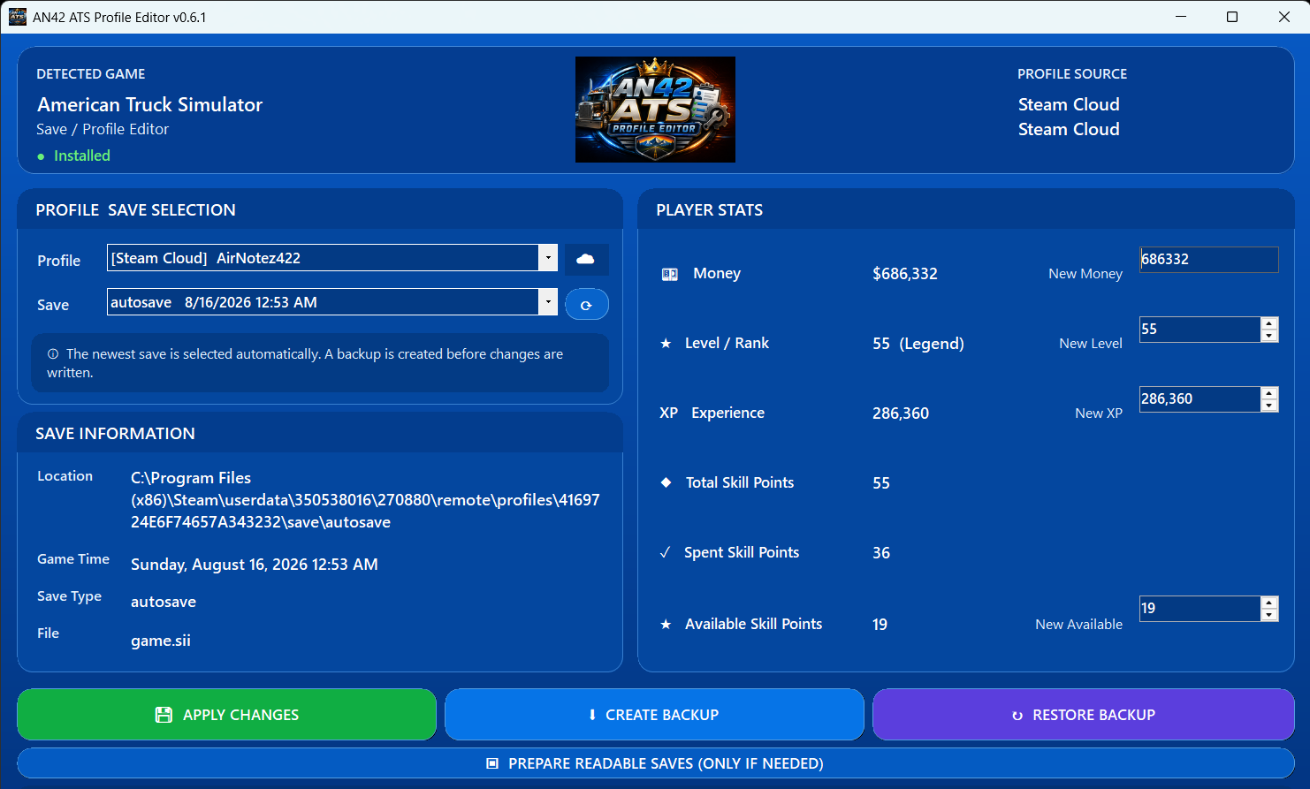Increase New Level with up arrow
This screenshot has height=789, width=1310.
click(x=1269, y=323)
